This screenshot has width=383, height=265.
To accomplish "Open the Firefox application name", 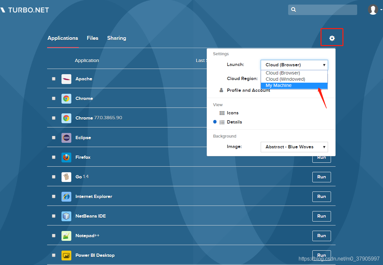I will [83, 157].
